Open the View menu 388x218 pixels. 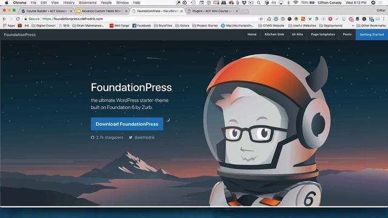(x=55, y=2)
